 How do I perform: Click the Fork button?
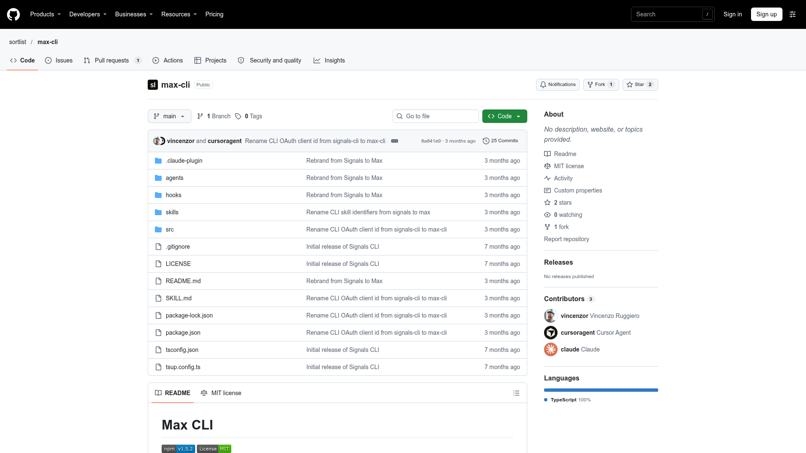[601, 85]
